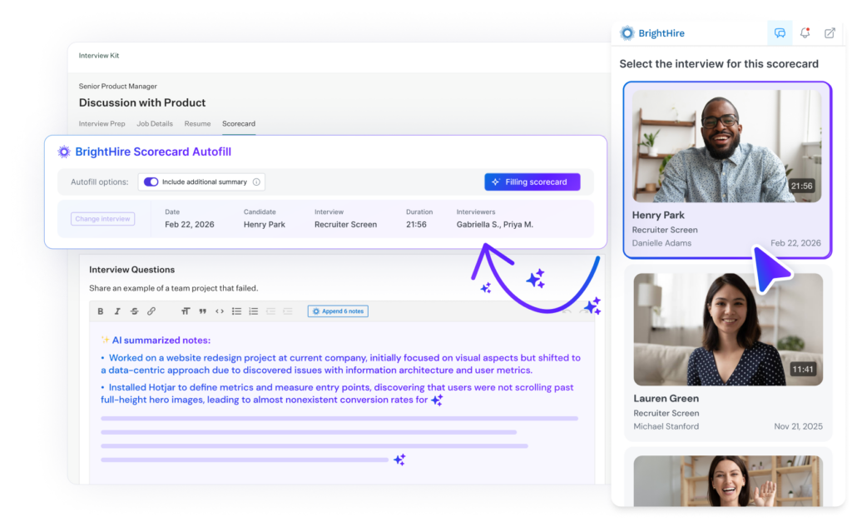Show info about additional summary option
Viewport: 852px width, 527px height.
[x=256, y=182]
